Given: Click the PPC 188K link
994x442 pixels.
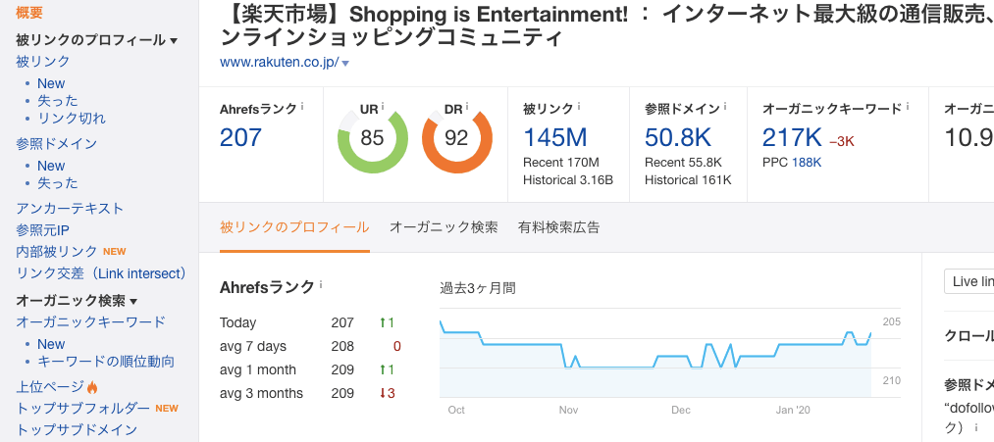Looking at the screenshot, I should pyautogui.click(x=807, y=162).
